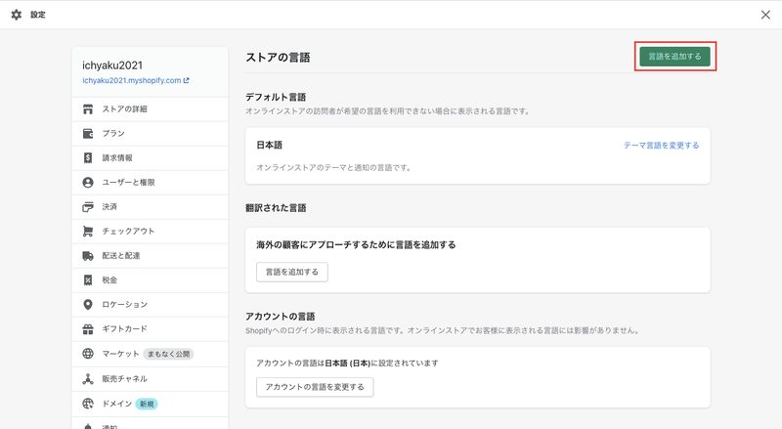Click the external link icon beside store URL
The image size is (782, 429).
[186, 80]
